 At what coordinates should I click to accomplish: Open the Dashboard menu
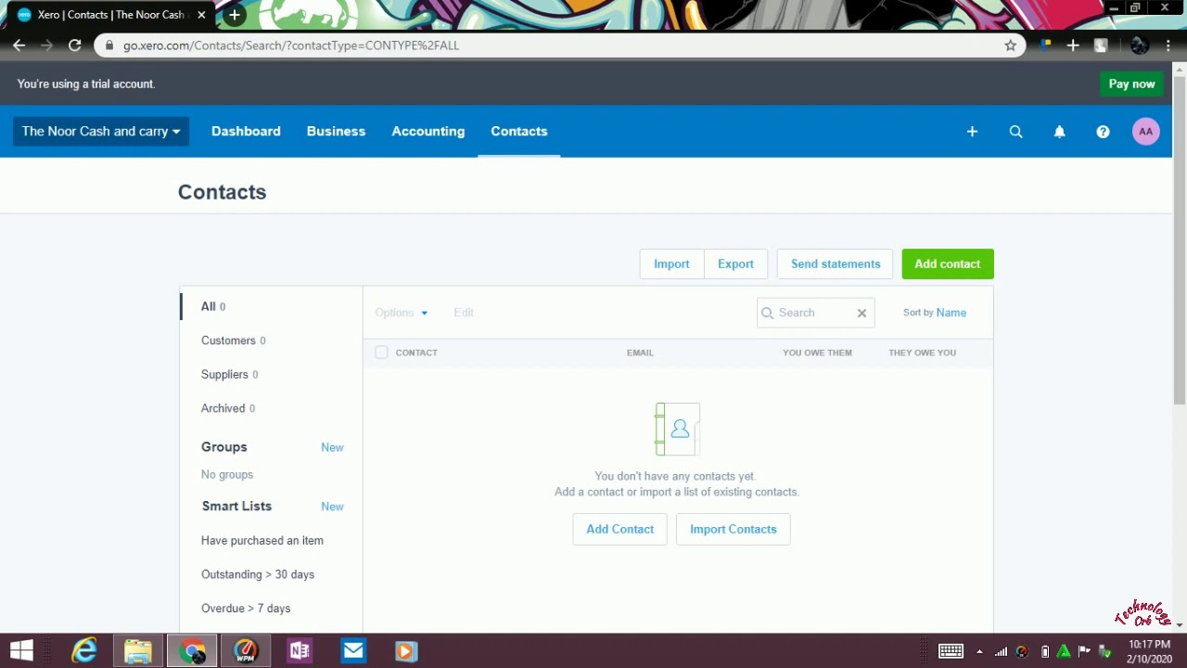(x=246, y=132)
